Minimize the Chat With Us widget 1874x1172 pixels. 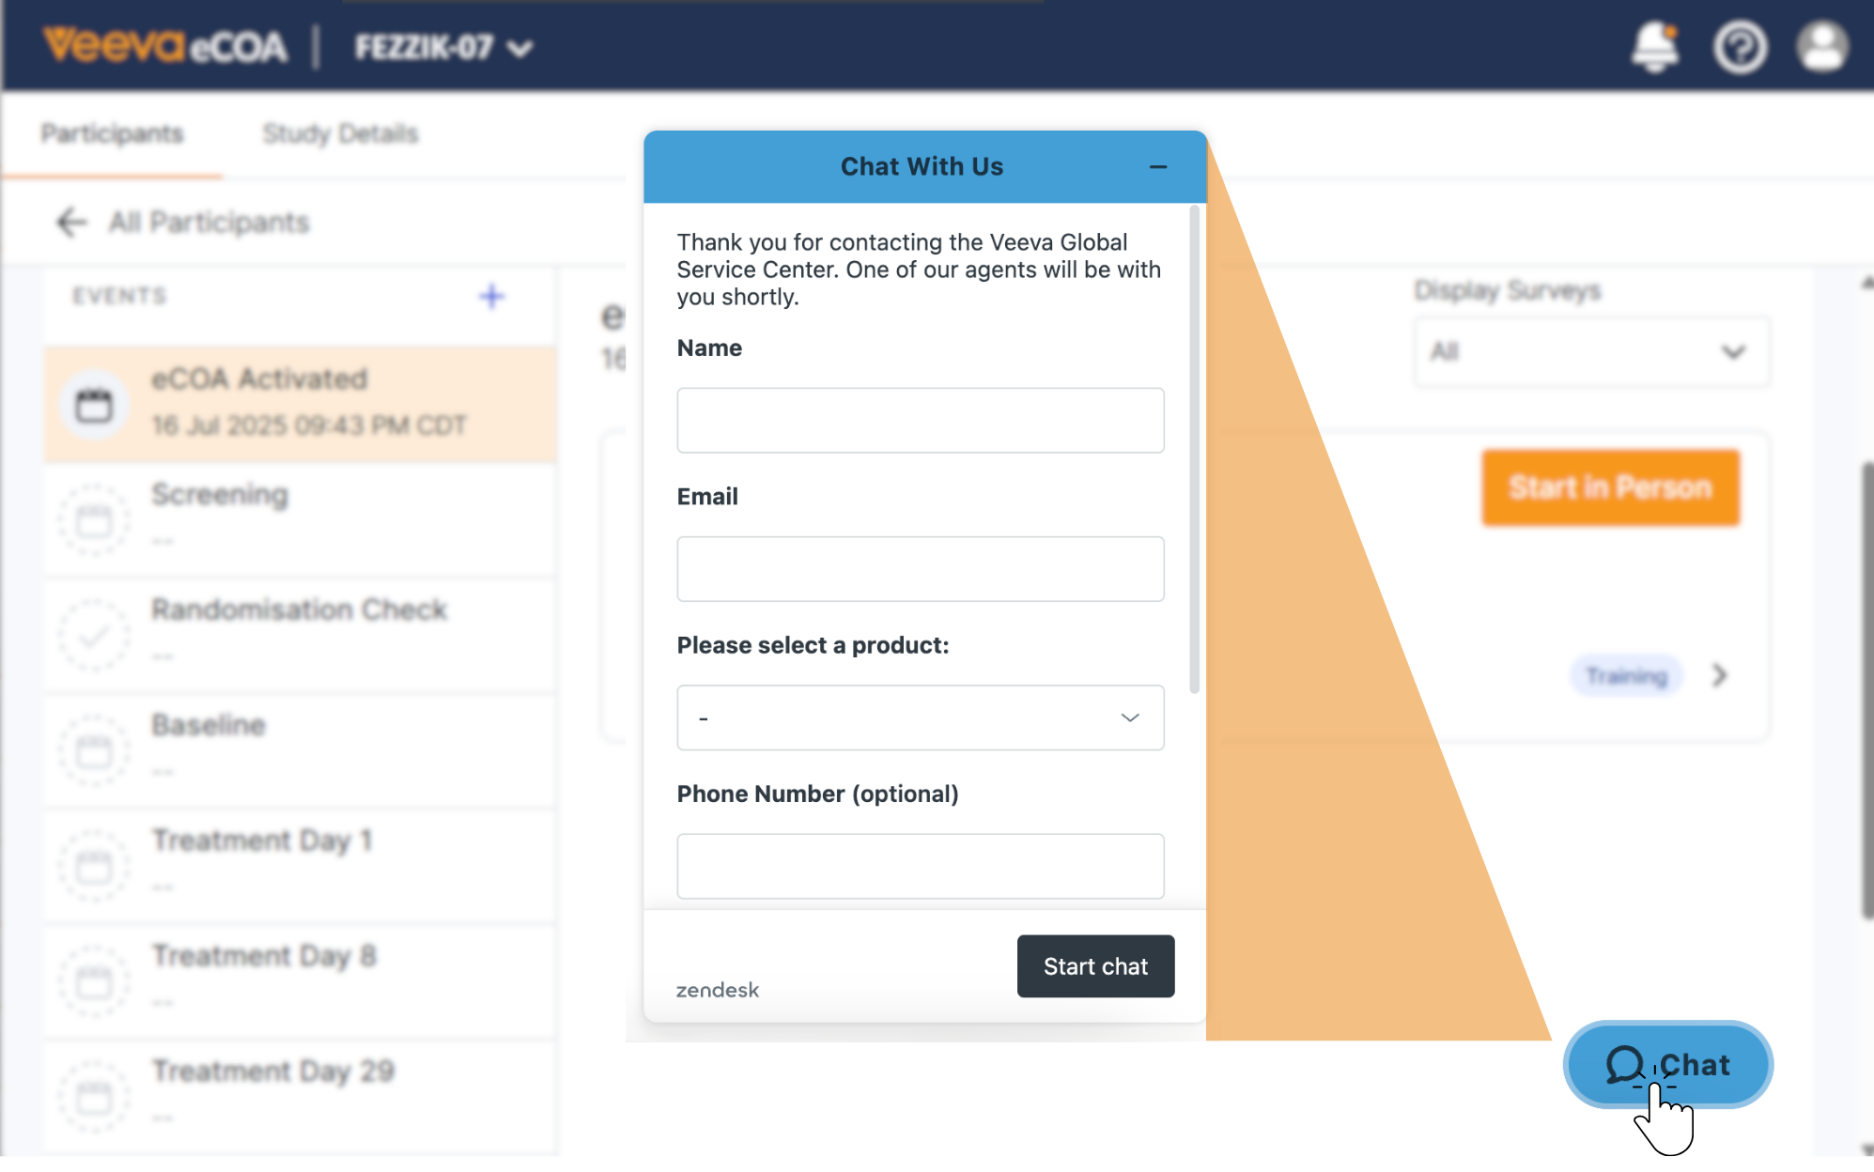tap(1157, 167)
